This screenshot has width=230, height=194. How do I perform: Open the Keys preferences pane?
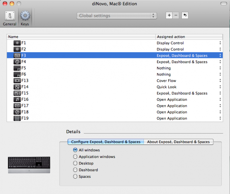pos(25,18)
